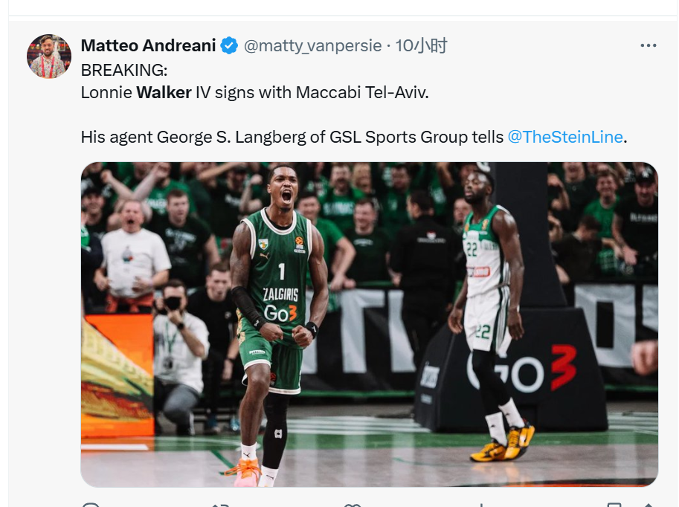Click the view analytics icon
Image resolution: width=679 pixels, height=507 pixels.
pos(481,505)
